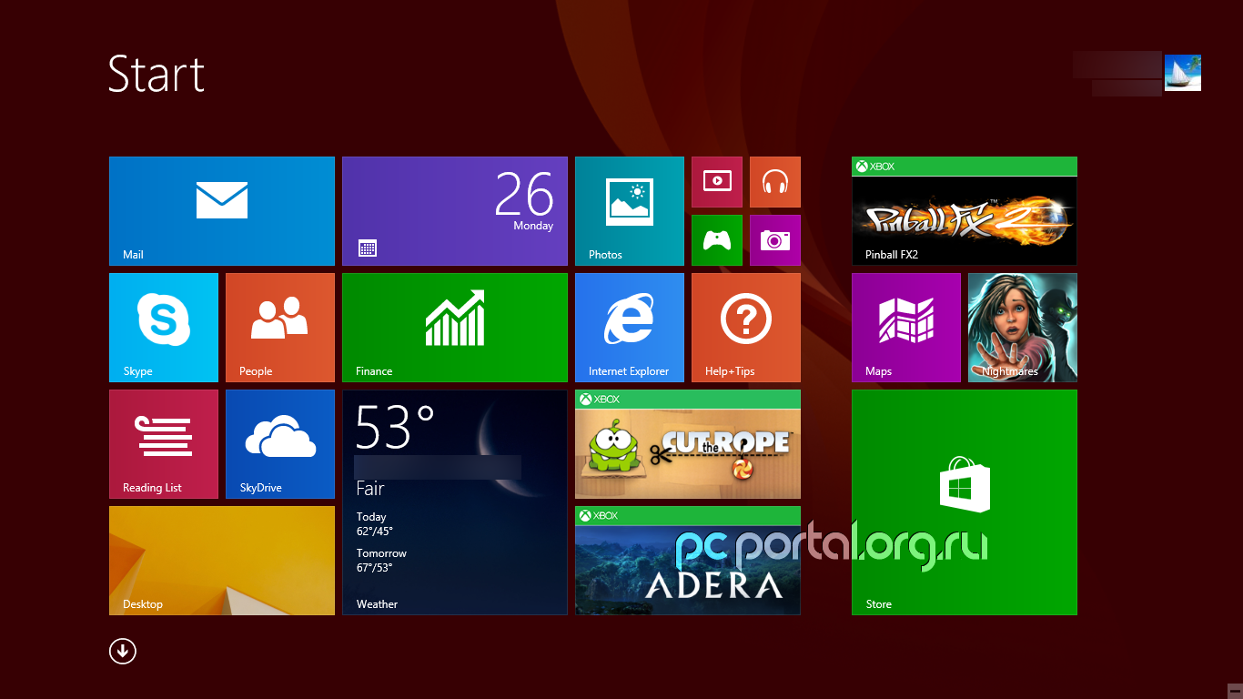Viewport: 1243px width, 699px height.
Task: Launch the Nightmares game tile
Action: pos(1023,328)
